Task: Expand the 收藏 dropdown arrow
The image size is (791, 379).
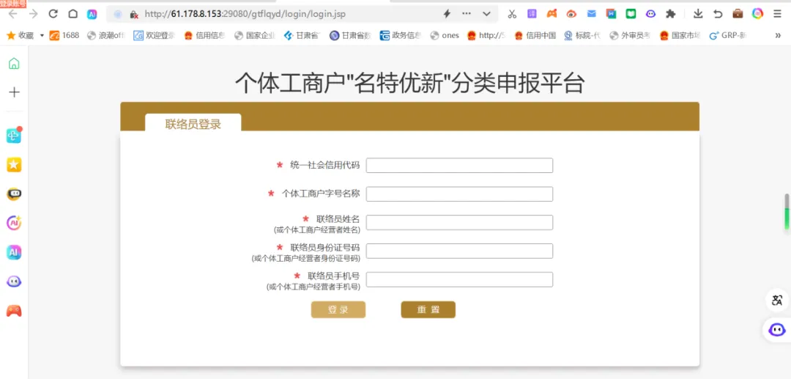Action: pyautogui.click(x=42, y=35)
